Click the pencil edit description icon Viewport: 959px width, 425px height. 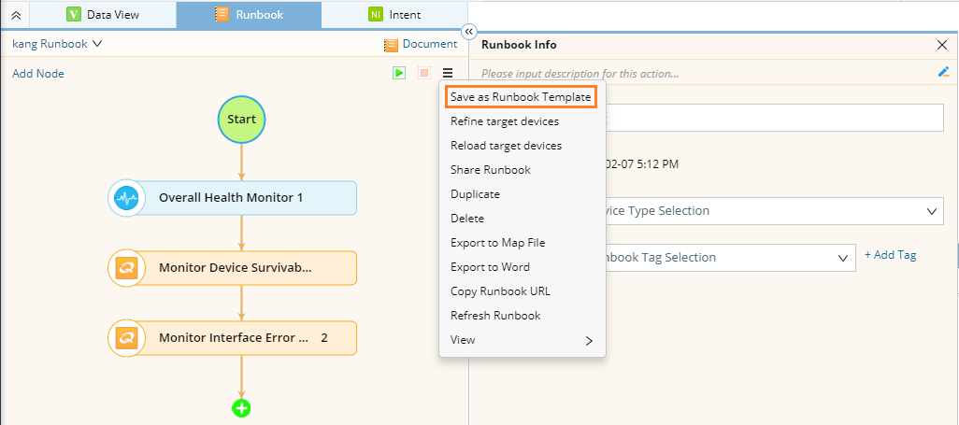[943, 72]
